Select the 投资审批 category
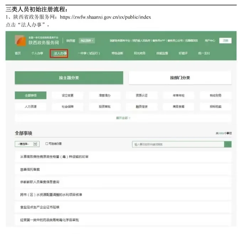Screen dimensions: 238x234 coord(105,107)
